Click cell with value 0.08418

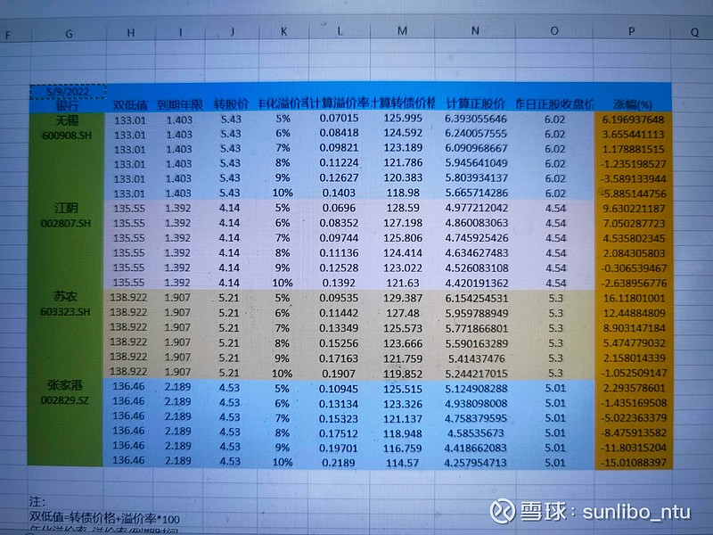tap(339, 133)
